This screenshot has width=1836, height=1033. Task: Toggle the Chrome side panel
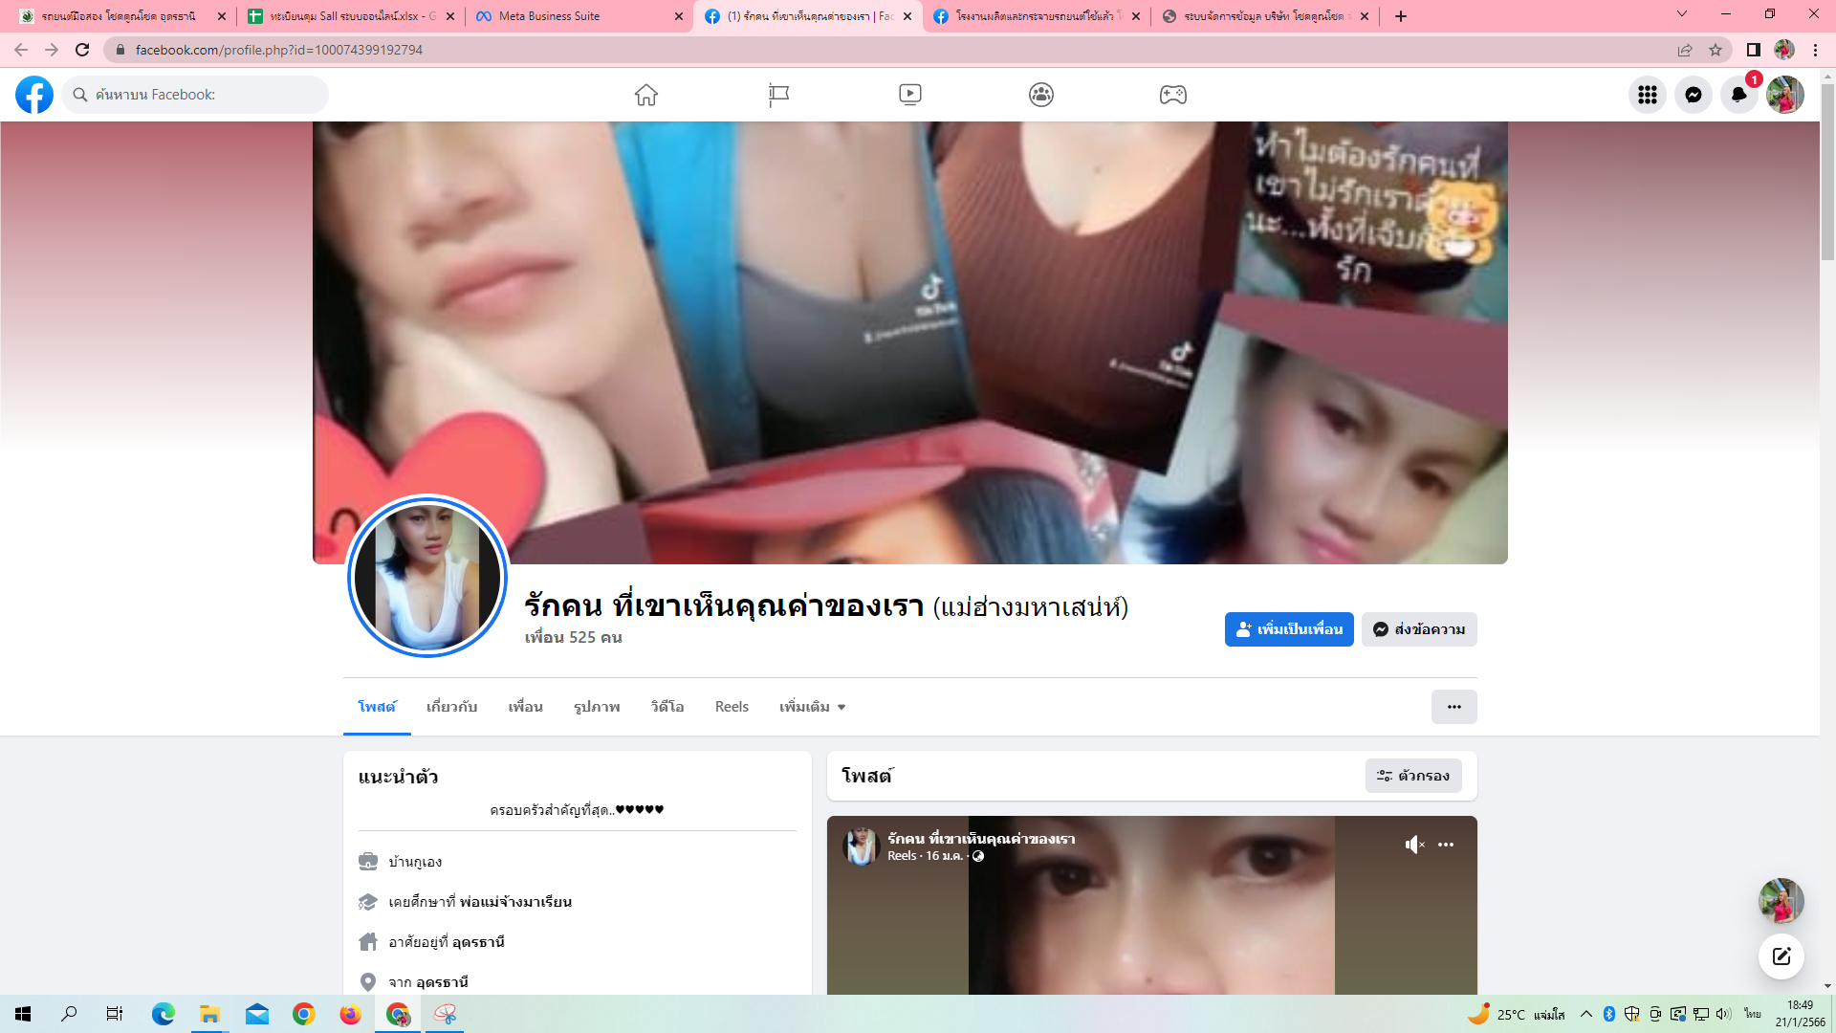[1753, 50]
